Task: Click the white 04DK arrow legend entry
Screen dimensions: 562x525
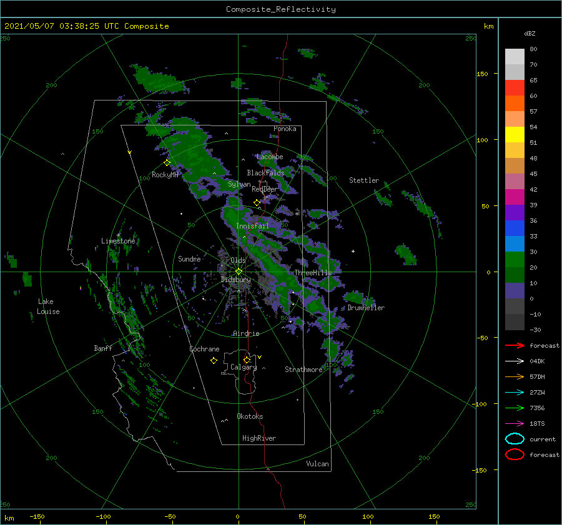Action: 515,361
